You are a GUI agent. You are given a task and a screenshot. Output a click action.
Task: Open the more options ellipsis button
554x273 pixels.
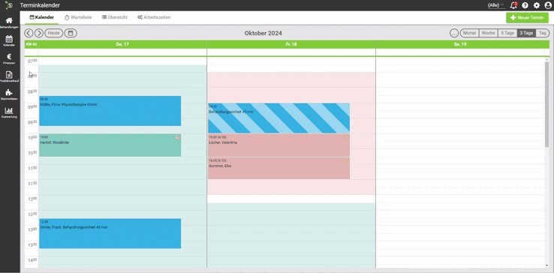[x=454, y=33]
